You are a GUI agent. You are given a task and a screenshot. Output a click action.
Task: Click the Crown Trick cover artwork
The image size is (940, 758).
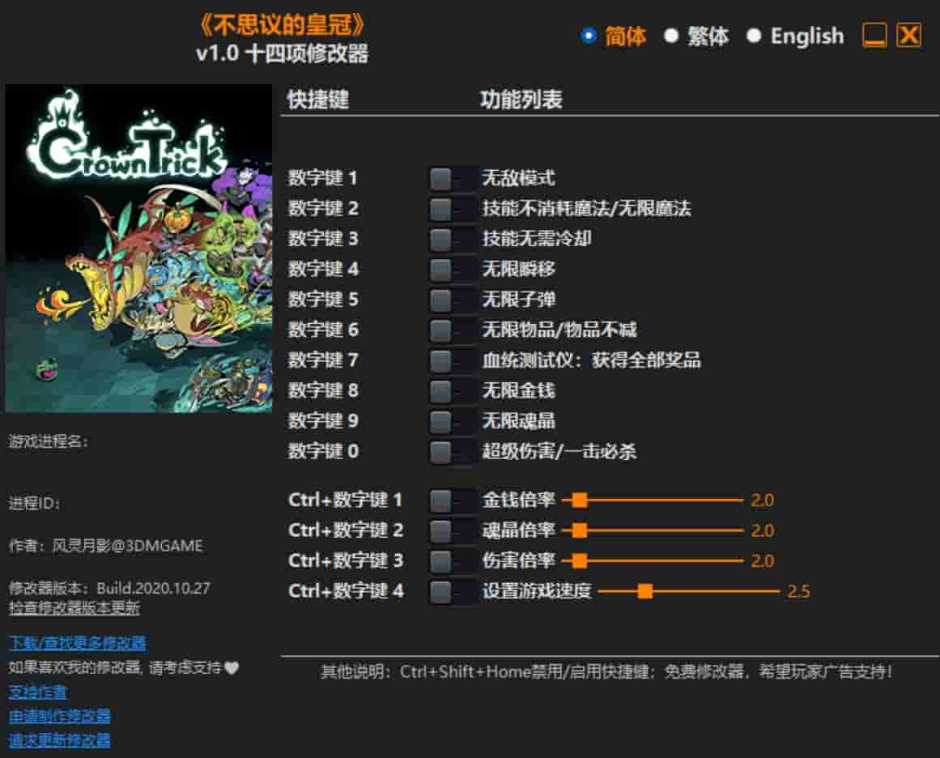[x=138, y=247]
